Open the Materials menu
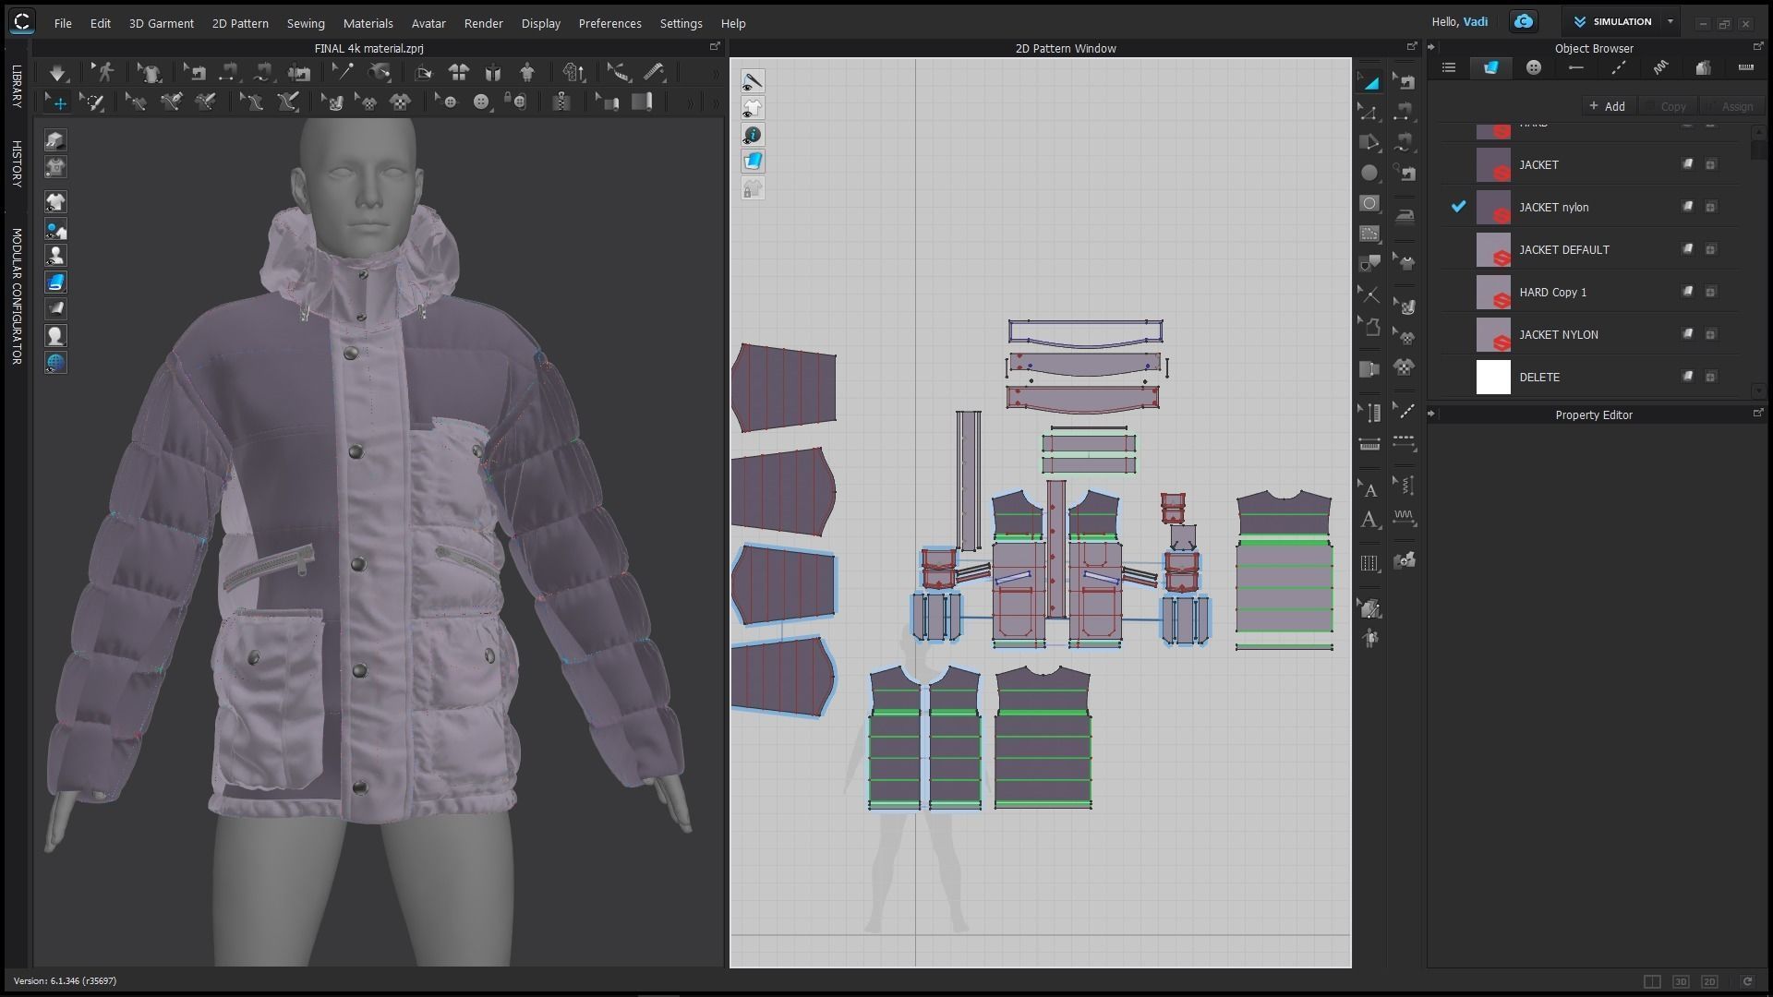 coord(368,23)
